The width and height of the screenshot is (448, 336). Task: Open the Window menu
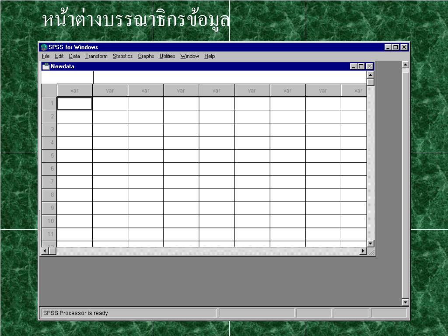[x=189, y=56]
